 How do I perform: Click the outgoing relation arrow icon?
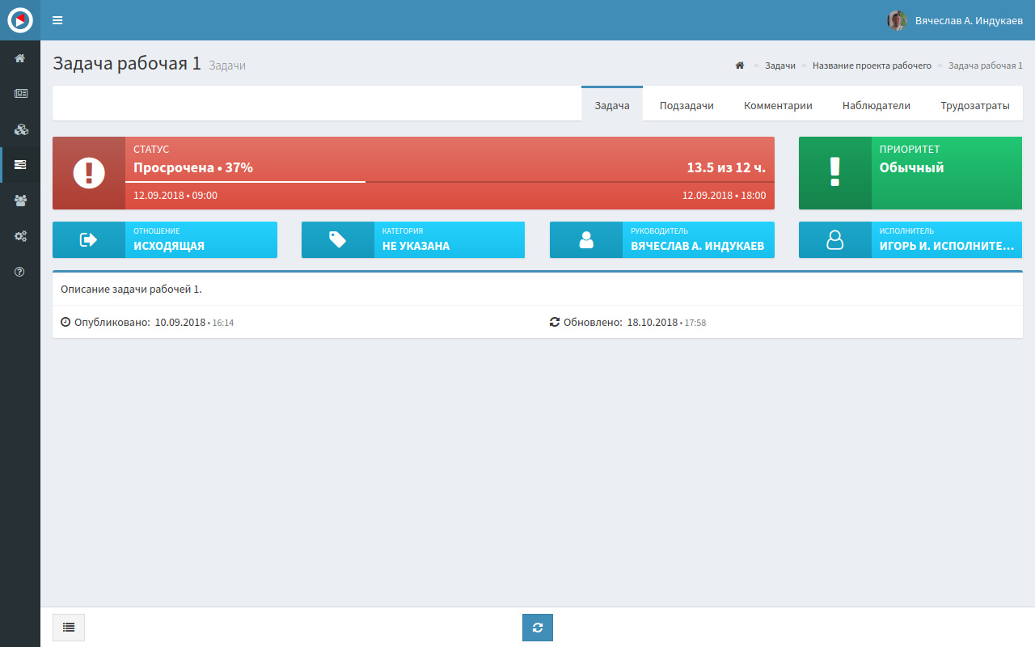coord(89,240)
